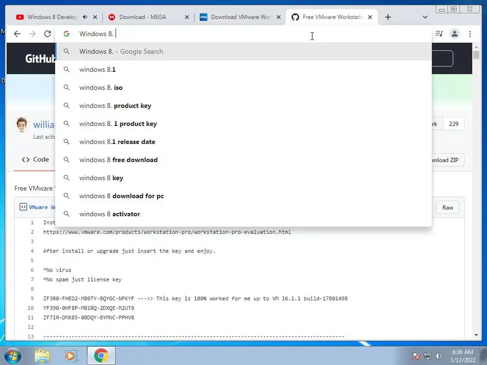Click the VMware evaluation URL on line 2
This screenshot has width=487, height=365.
pyautogui.click(x=167, y=232)
